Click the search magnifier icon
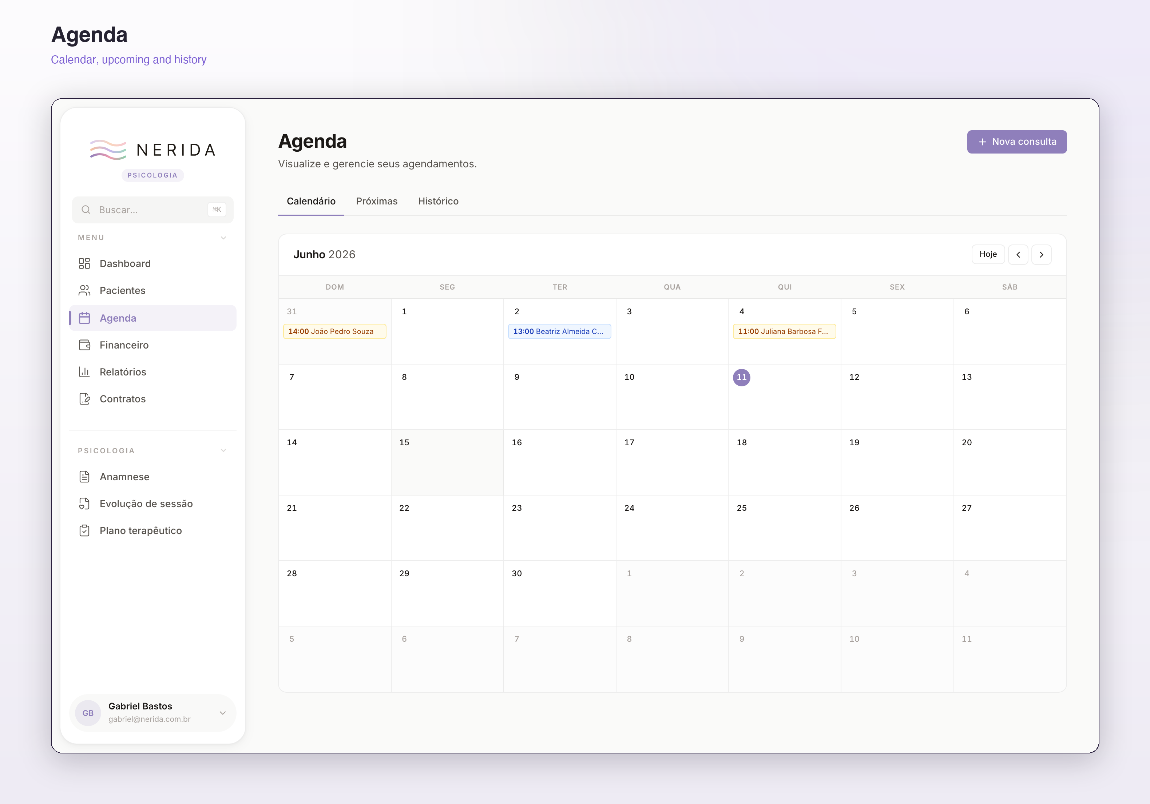1150x804 pixels. pos(86,210)
